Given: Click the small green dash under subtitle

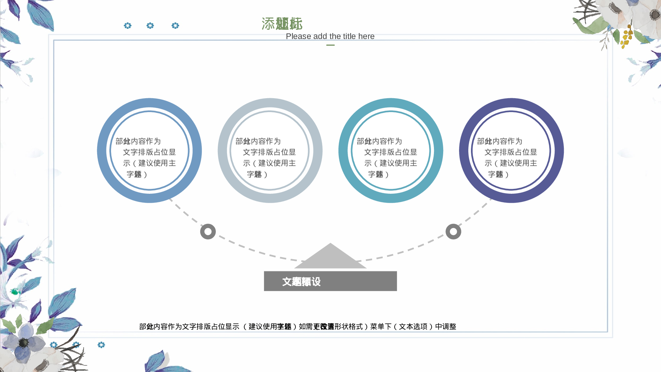Looking at the screenshot, I should click(330, 45).
